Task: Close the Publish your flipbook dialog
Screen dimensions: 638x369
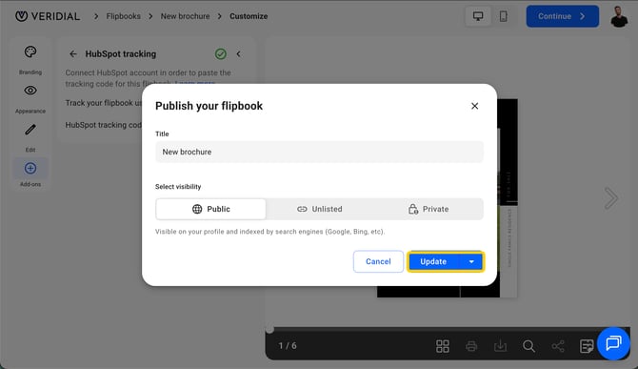Action: click(x=474, y=106)
